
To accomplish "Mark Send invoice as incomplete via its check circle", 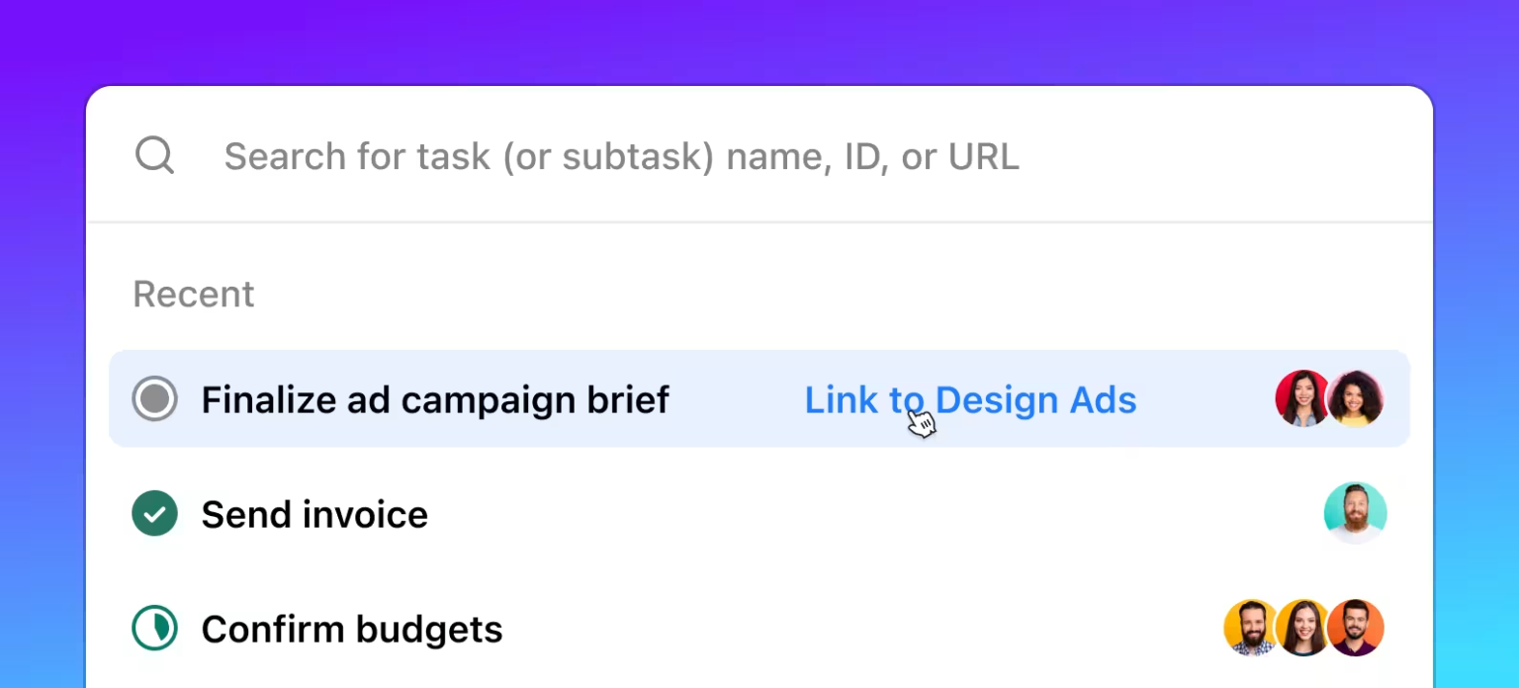I will click(154, 514).
